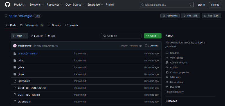Viewport: 225px width, 106px height.
Task: Click the Sign up button
Action: [x=215, y=5]
